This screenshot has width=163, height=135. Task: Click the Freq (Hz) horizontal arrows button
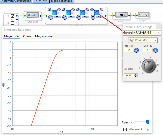click(x=137, y=50)
